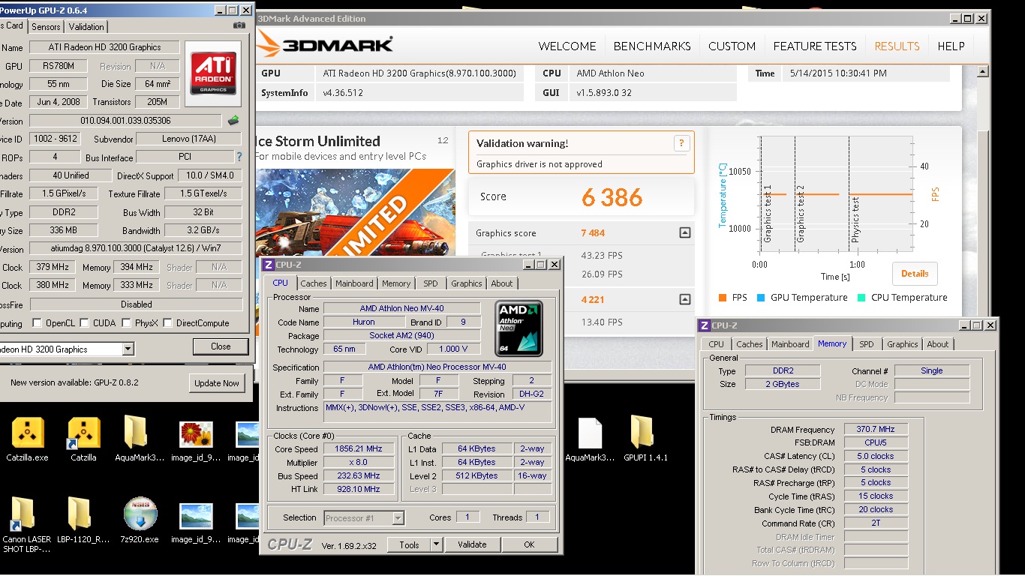The width and height of the screenshot is (1025, 576).
Task: Click the Validate button in CPU-Z
Action: (x=472, y=544)
